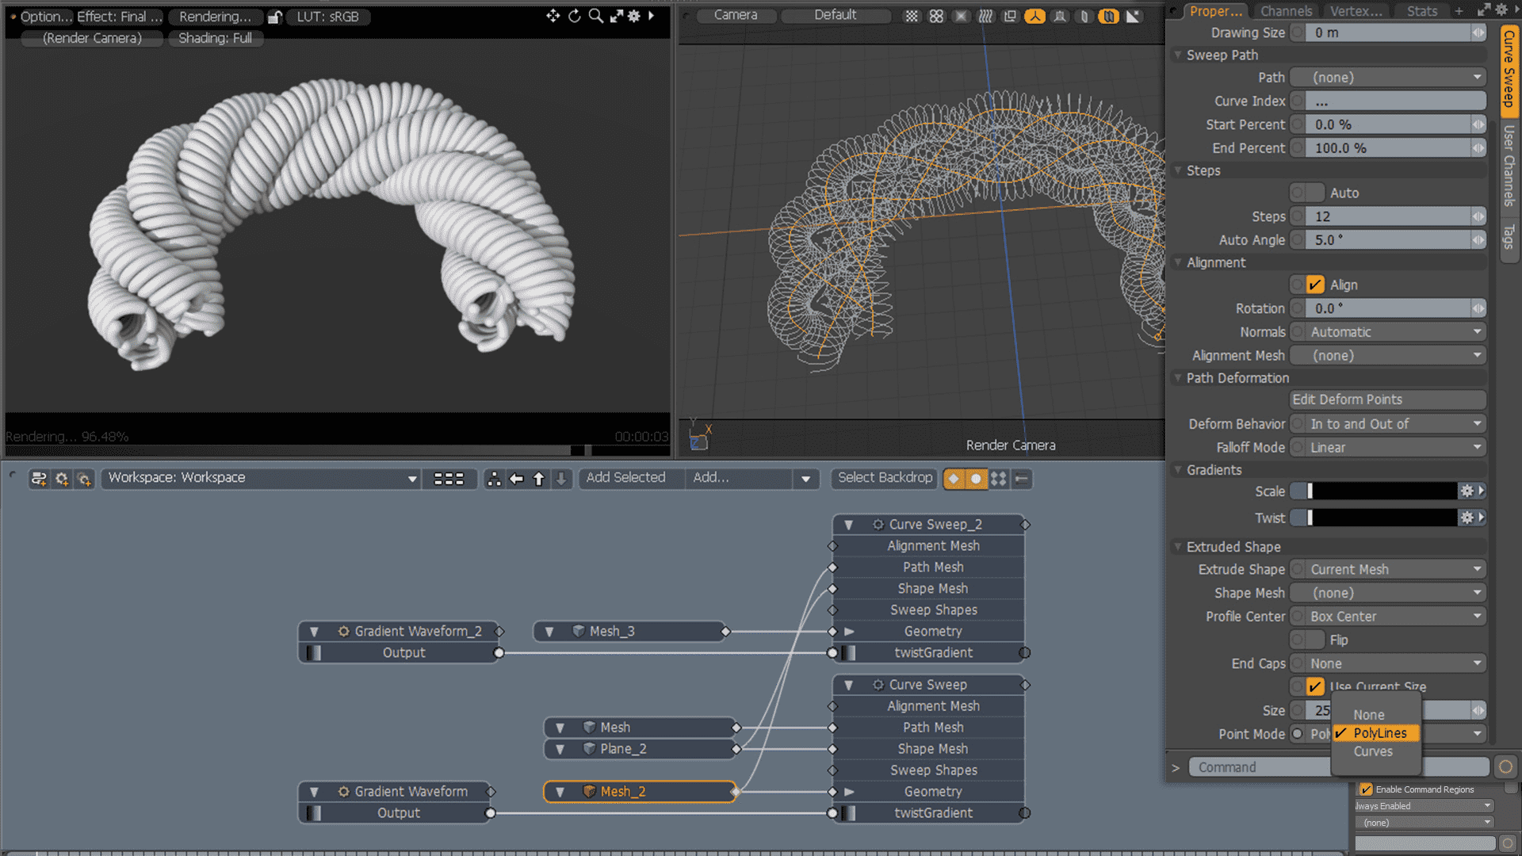Click the magnifier zoom icon in render preview
The width and height of the screenshot is (1522, 856).
[x=595, y=16]
